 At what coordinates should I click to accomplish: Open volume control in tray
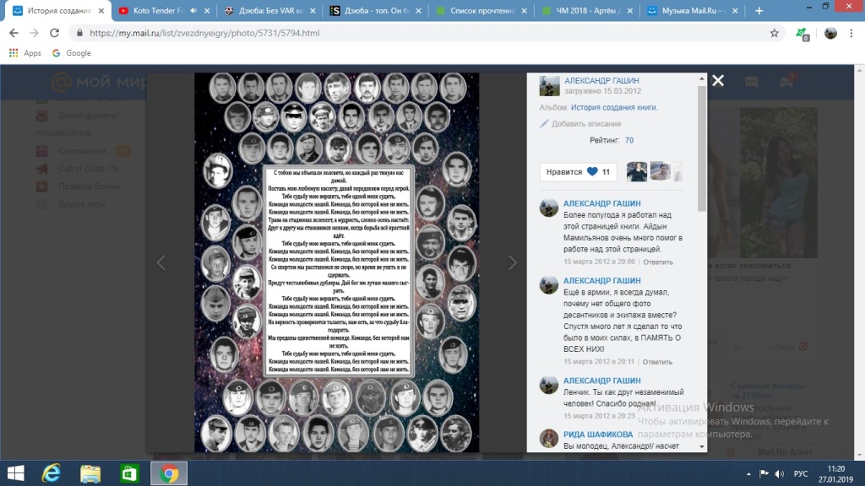pyautogui.click(x=779, y=474)
